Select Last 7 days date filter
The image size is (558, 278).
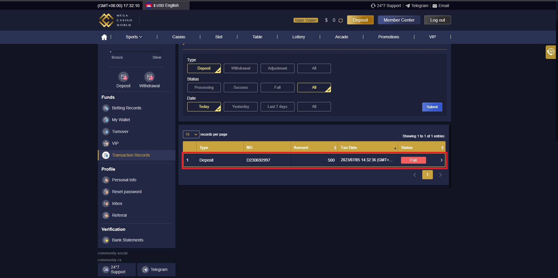[277, 107]
